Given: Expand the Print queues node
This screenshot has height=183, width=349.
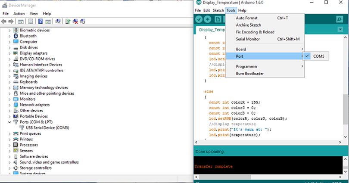Looking at the screenshot, I should pyautogui.click(x=9, y=133).
